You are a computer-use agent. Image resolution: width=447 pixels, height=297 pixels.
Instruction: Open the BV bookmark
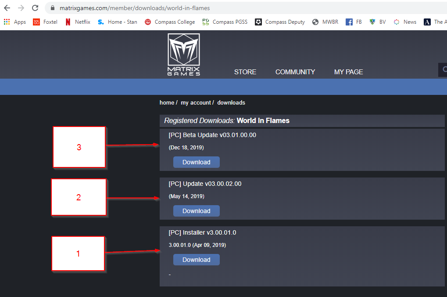tap(377, 22)
